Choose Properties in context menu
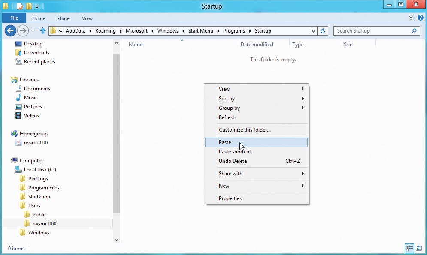 coord(256,198)
